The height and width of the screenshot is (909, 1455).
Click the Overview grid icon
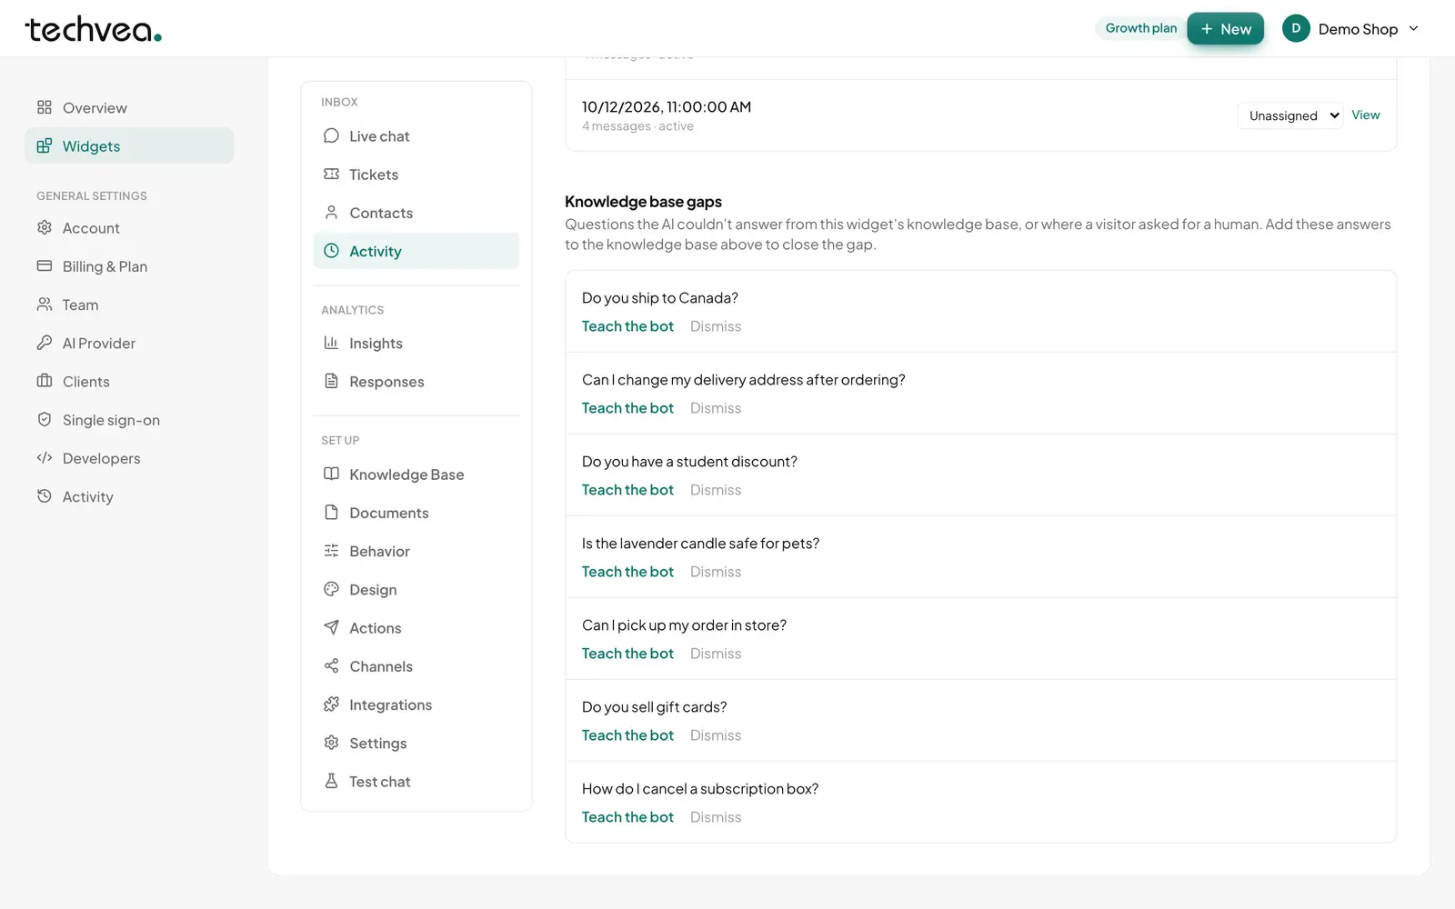click(44, 107)
